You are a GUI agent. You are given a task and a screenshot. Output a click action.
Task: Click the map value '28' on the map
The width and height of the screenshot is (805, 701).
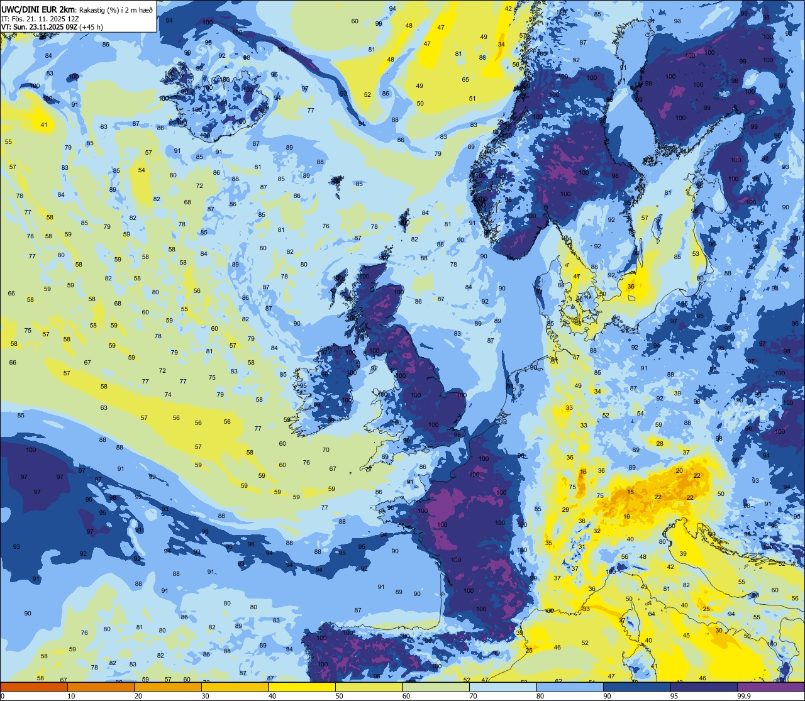(x=660, y=444)
